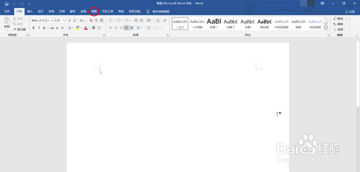Viewport: 360px width, 172px height.
Task: Apply character border with the boxed A icon
Action: pos(102,20)
